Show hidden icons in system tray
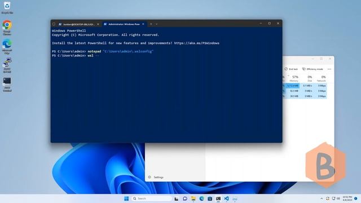 point(322,198)
